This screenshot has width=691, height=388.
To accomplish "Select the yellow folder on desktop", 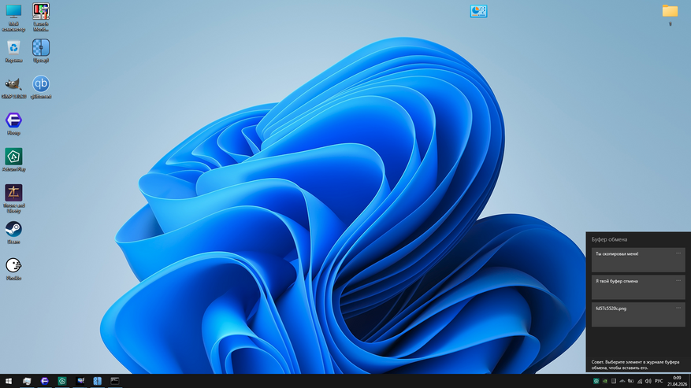I will tap(670, 14).
